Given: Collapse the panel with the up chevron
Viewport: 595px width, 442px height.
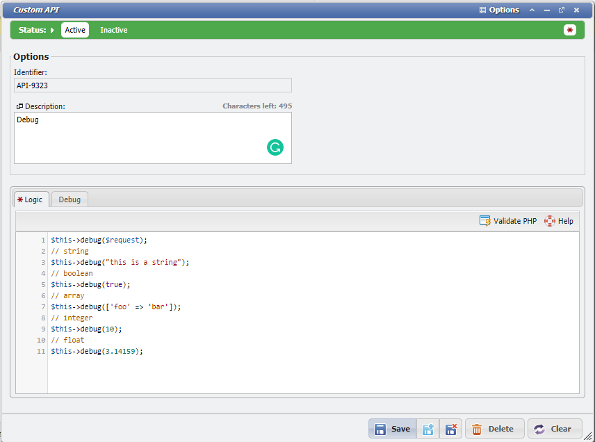Looking at the screenshot, I should tap(532, 10).
